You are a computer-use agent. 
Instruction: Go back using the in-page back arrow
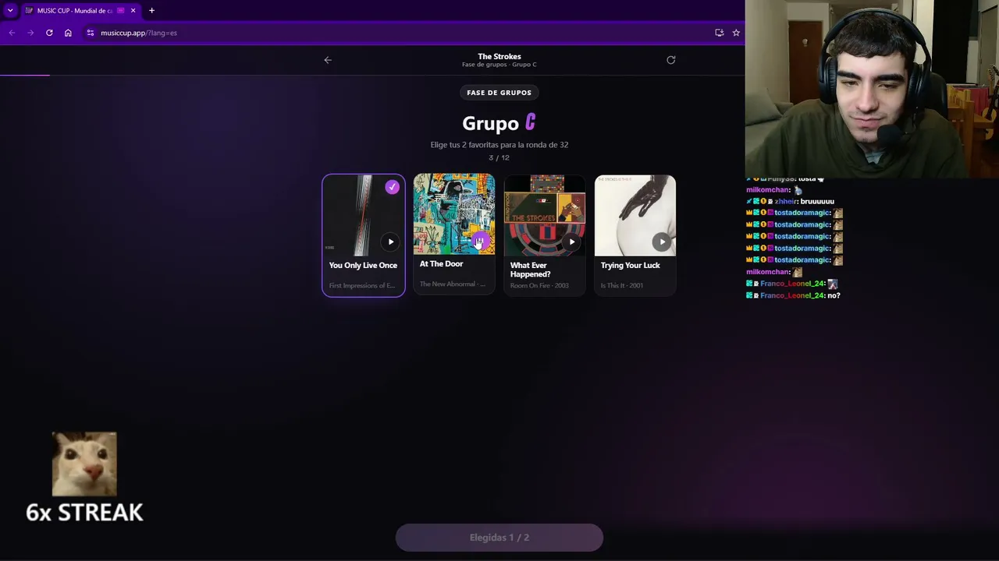[328, 60]
